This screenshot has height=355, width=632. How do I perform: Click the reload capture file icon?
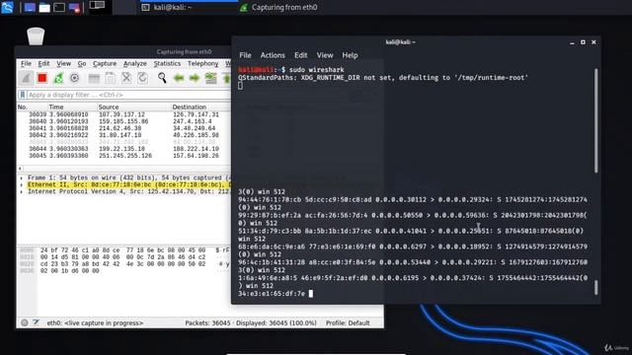[142, 78]
